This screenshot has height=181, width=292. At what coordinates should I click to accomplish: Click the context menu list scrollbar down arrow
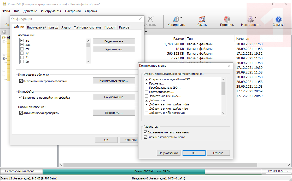224,113
